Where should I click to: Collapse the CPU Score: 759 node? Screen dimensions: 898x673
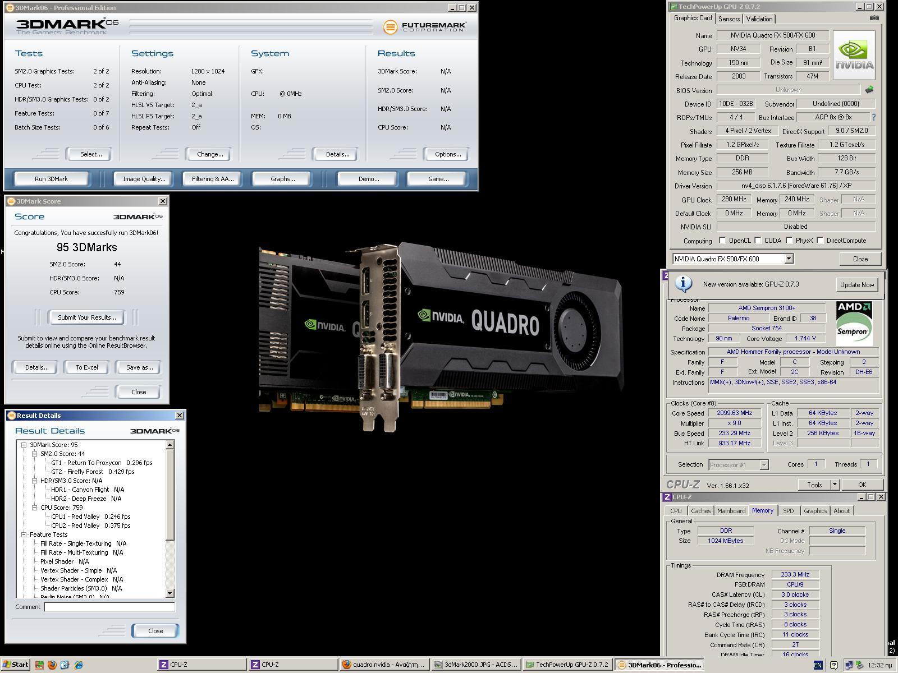(35, 508)
